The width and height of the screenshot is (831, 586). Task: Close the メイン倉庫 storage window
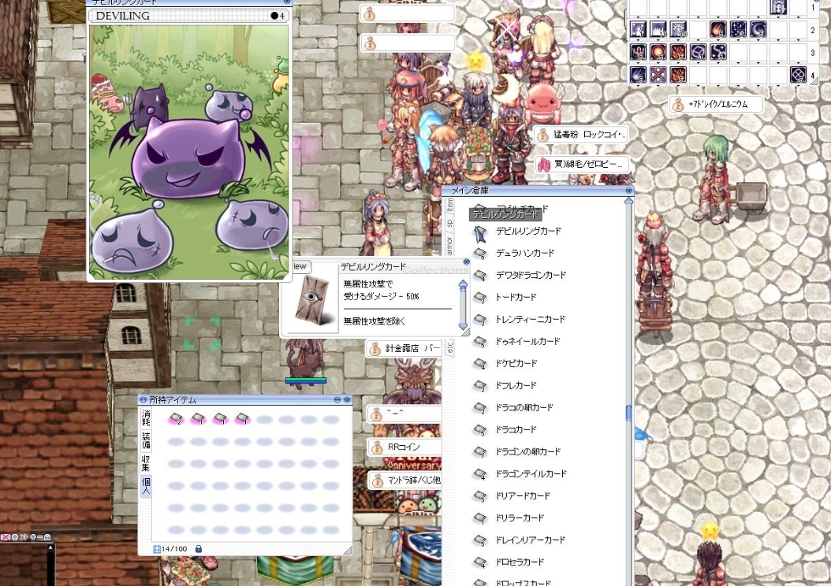coord(628,191)
